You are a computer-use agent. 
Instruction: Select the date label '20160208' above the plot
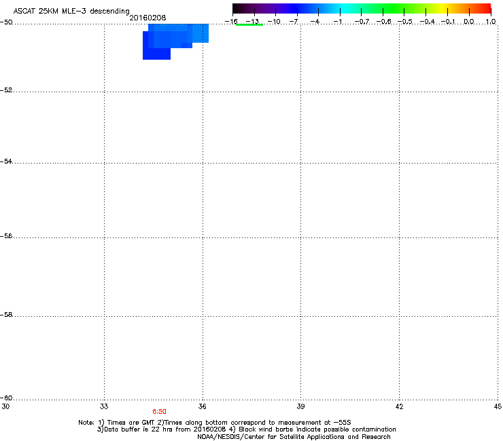point(148,18)
